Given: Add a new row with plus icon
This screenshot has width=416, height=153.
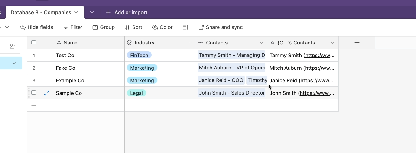Looking at the screenshot, I should coord(34,105).
